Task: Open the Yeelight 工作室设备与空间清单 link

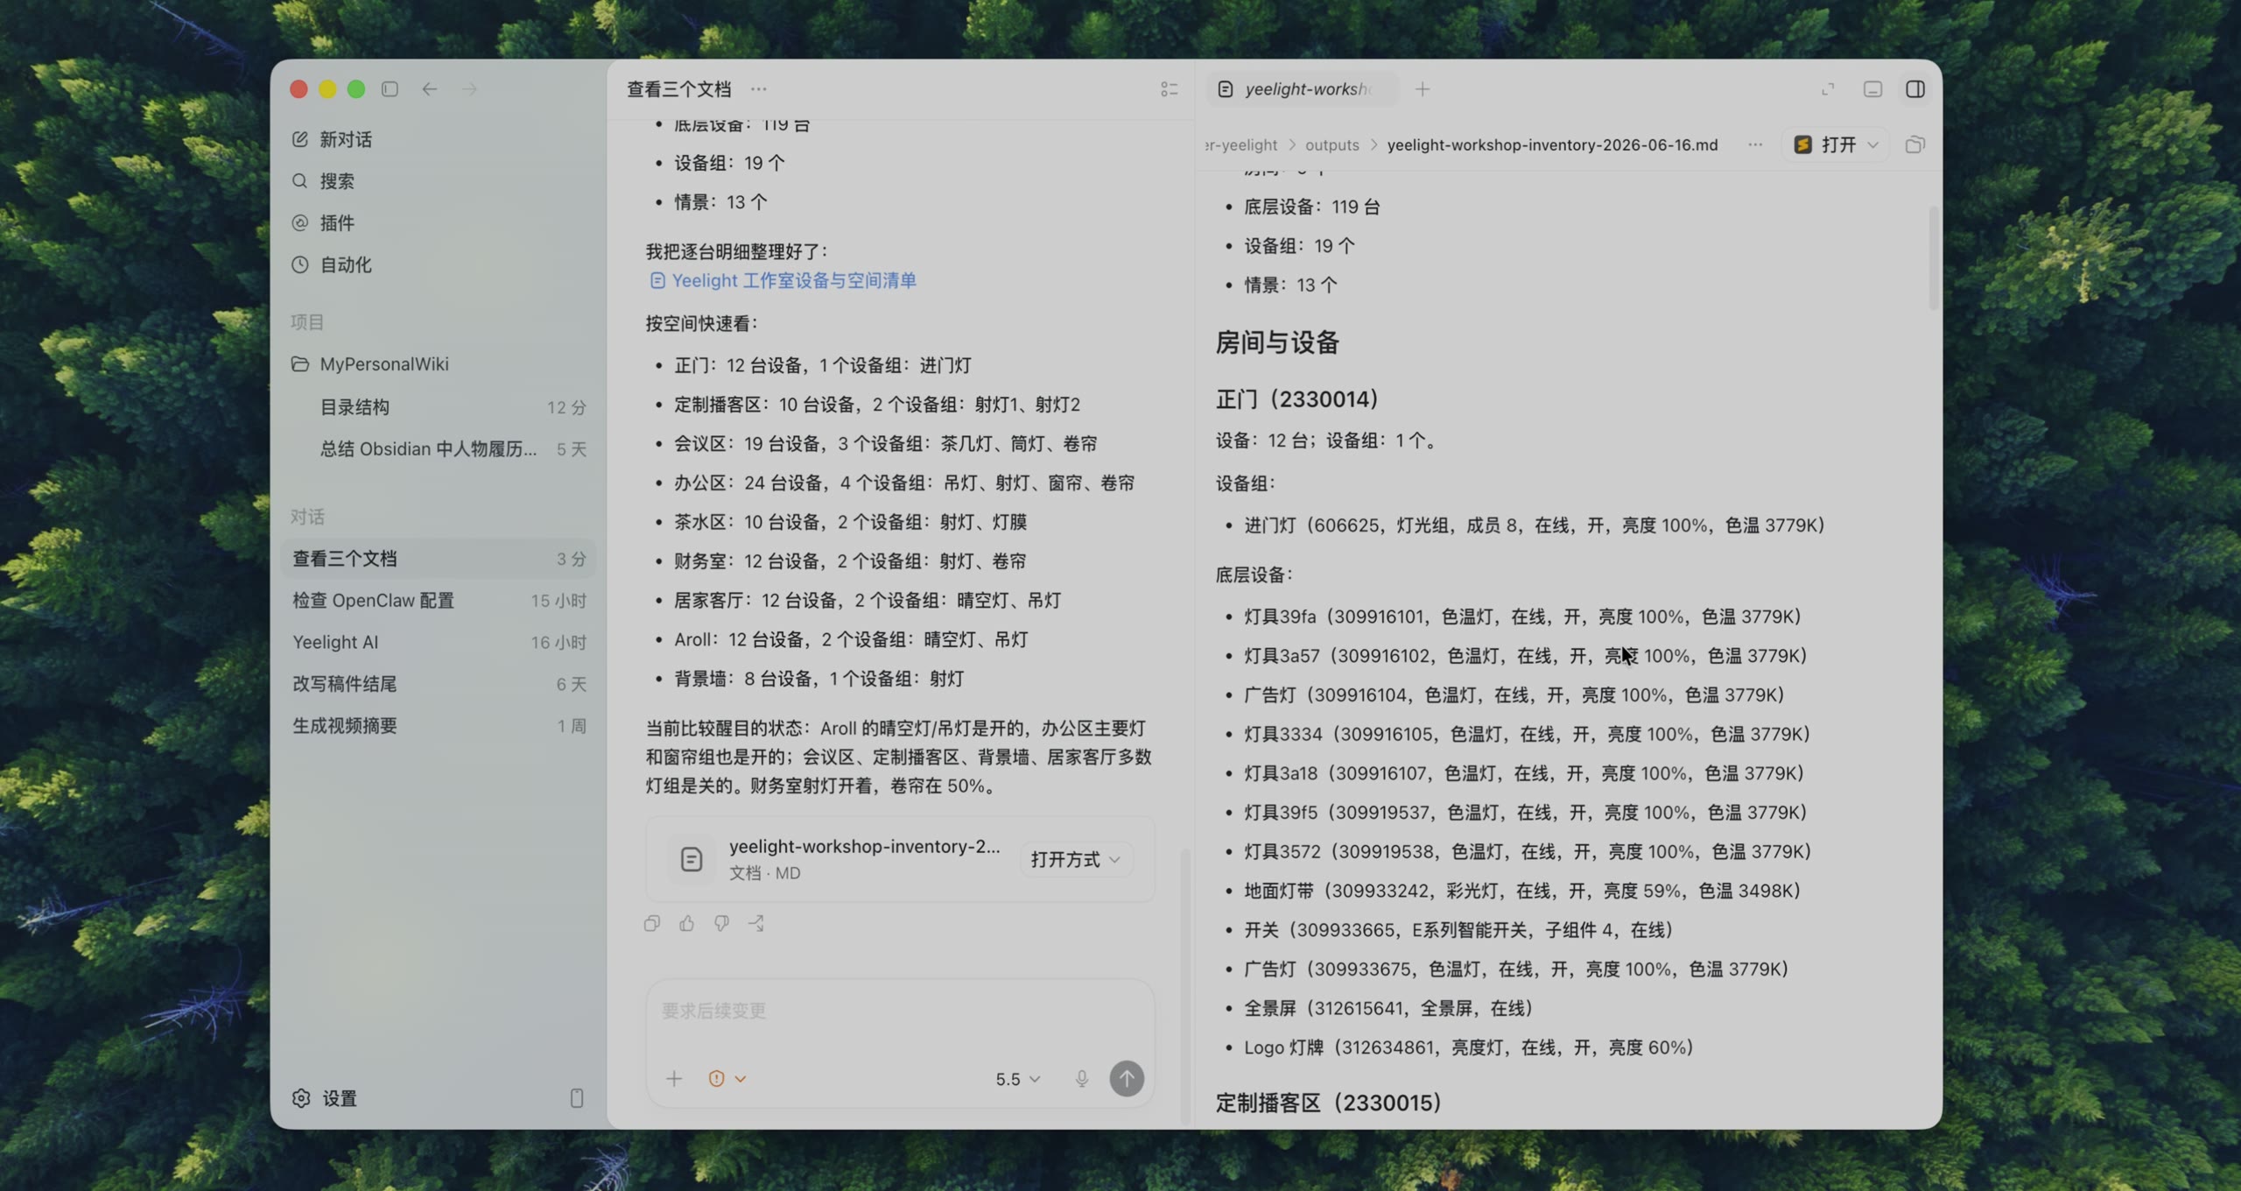Action: (x=783, y=280)
